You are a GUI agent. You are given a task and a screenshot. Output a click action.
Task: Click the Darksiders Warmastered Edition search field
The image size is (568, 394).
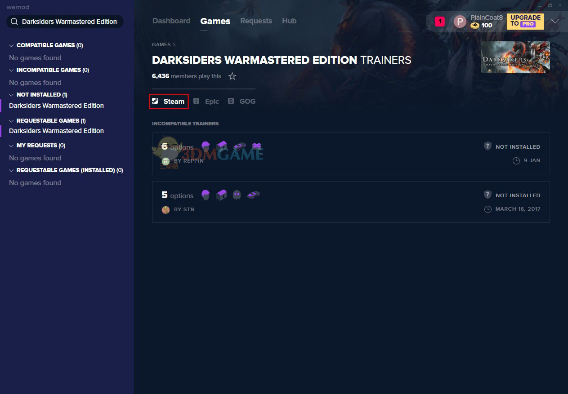click(65, 22)
